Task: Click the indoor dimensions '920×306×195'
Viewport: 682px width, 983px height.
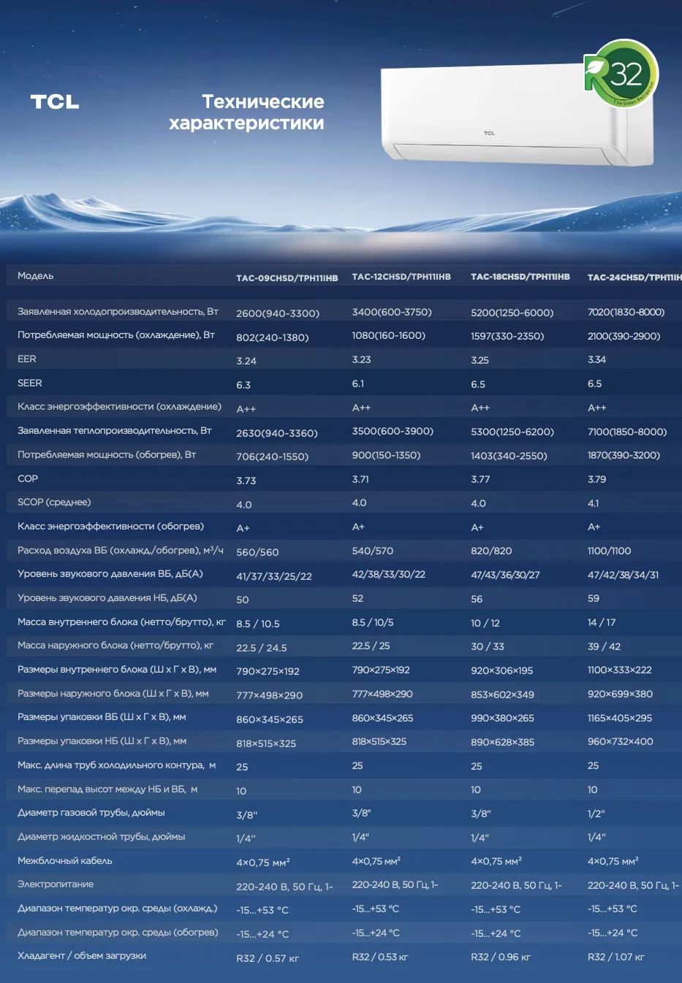Action: [x=501, y=670]
